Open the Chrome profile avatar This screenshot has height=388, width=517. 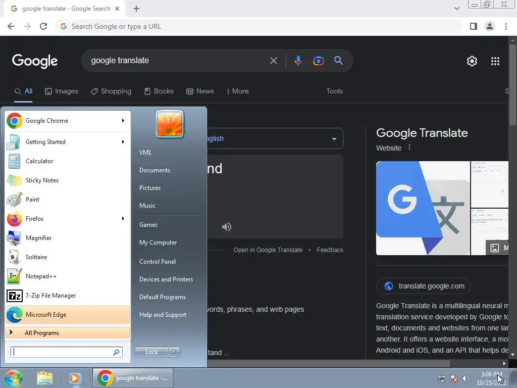(x=490, y=26)
